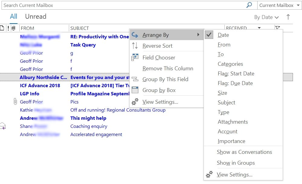Open the By Date sort dropdown

(266, 17)
